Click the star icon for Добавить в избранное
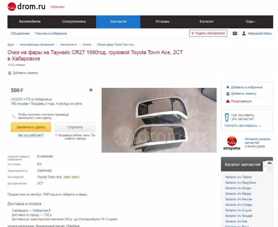The height and width of the screenshot is (227, 278). point(228,87)
